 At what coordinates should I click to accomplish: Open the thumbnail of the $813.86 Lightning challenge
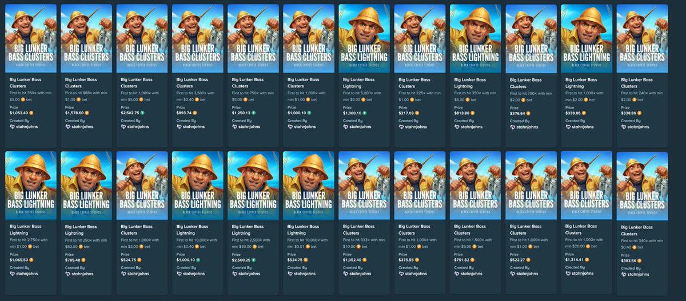(475, 38)
